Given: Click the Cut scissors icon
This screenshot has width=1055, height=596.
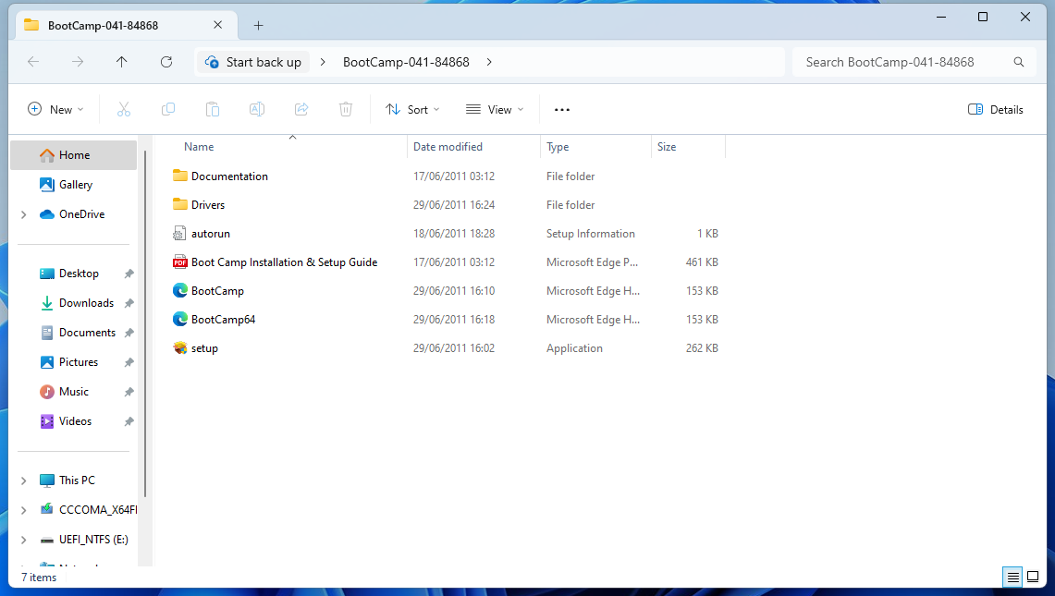Looking at the screenshot, I should (x=124, y=110).
